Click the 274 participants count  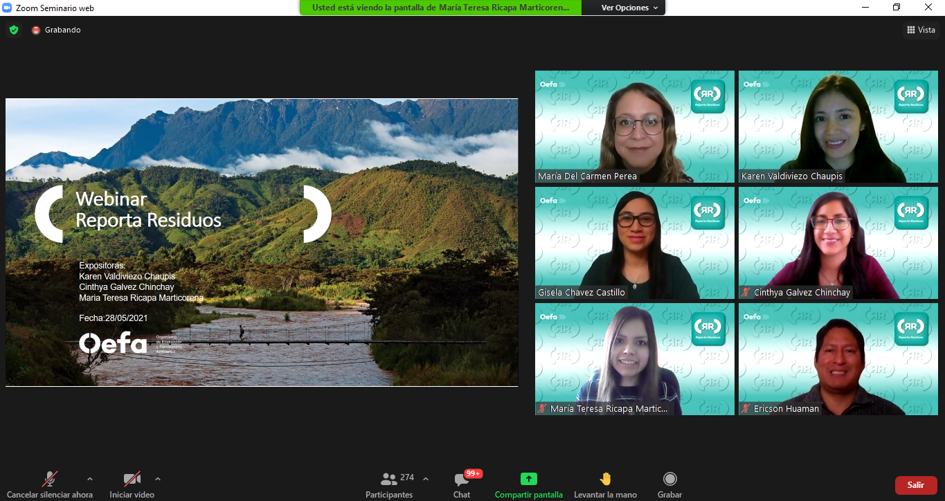pyautogui.click(x=407, y=477)
